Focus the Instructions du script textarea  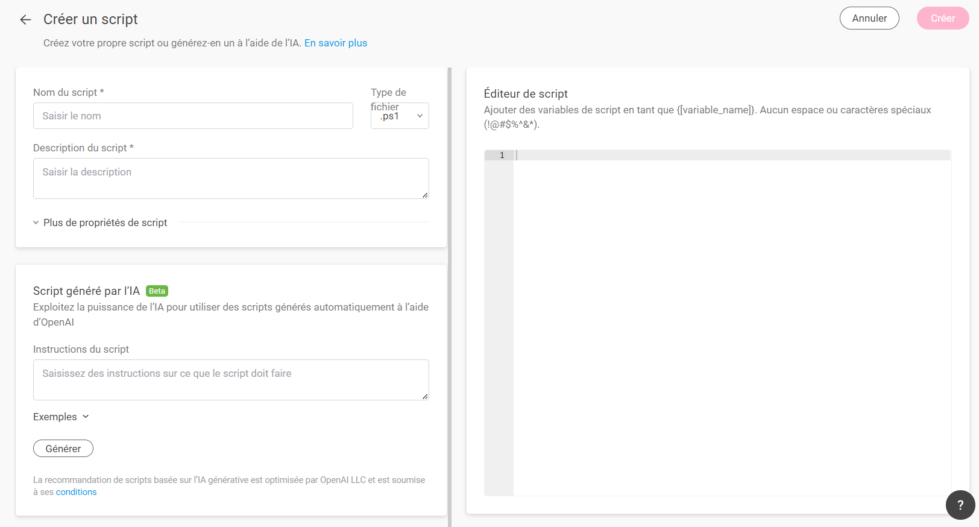click(231, 380)
